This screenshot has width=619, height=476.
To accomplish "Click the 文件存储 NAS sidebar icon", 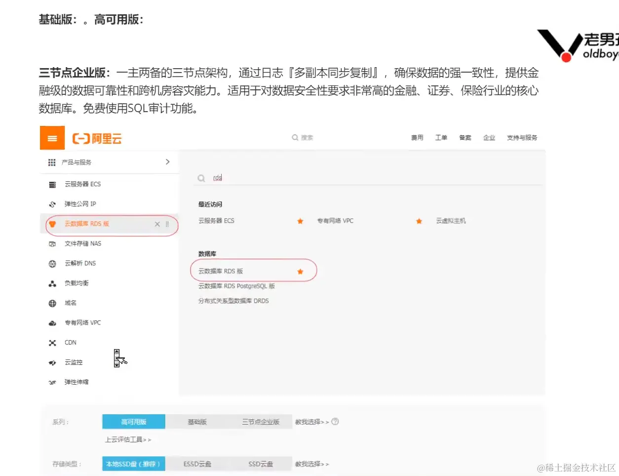I will (x=52, y=244).
